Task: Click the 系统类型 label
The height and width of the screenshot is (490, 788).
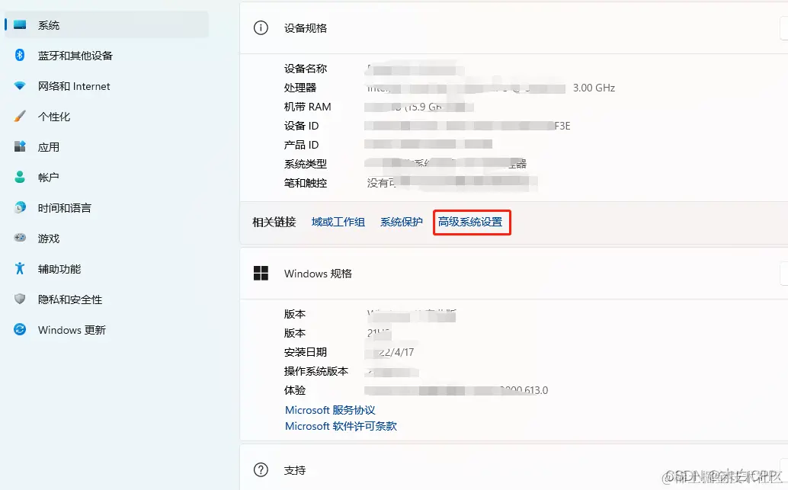Action: pyautogui.click(x=306, y=164)
